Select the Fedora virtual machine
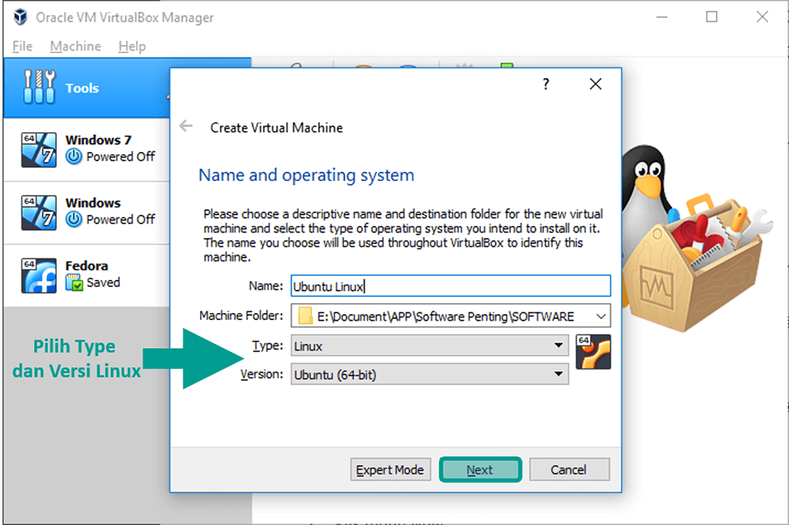789x525 pixels. coord(86,275)
